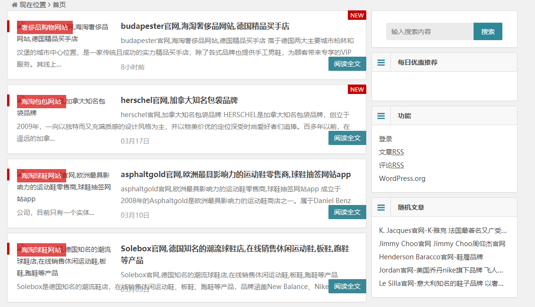Click the 每日优惠推荐 widget heading
This screenshot has width=535, height=307.
(x=417, y=62)
